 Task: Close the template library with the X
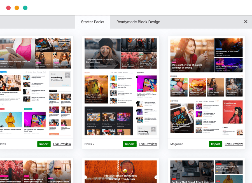point(246,22)
